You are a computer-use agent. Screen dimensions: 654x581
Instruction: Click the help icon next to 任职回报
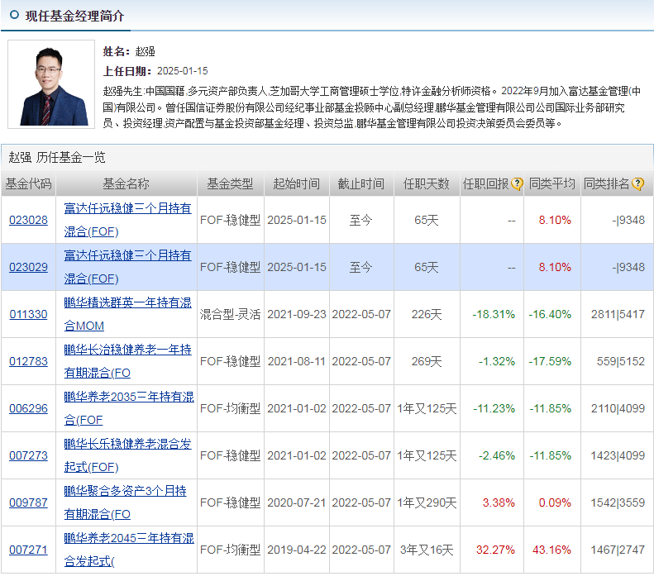tap(517, 183)
